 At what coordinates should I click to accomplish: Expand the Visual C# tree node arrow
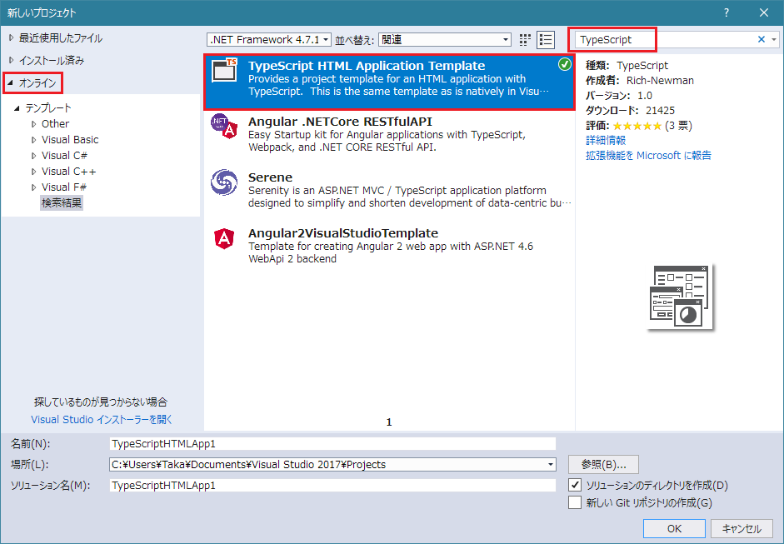coord(34,156)
